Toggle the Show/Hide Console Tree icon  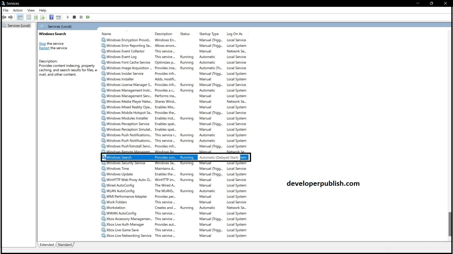[20, 17]
